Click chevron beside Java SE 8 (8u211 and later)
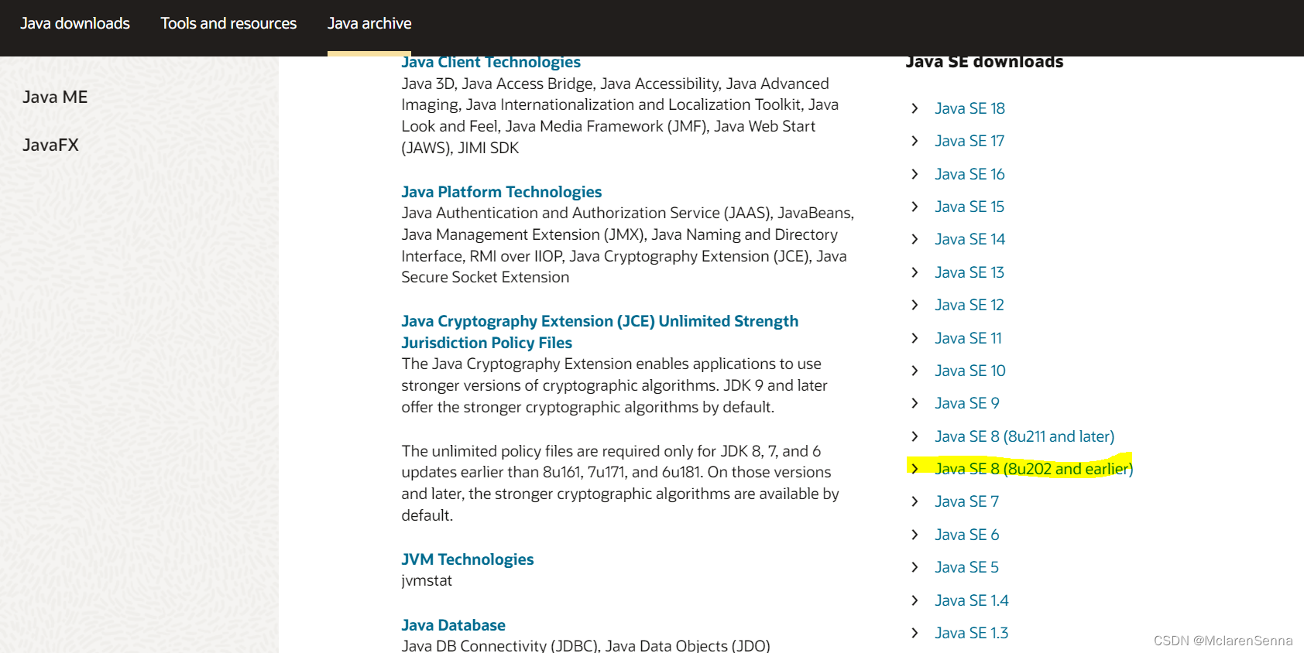Viewport: 1304px width, 653px height. click(x=915, y=436)
